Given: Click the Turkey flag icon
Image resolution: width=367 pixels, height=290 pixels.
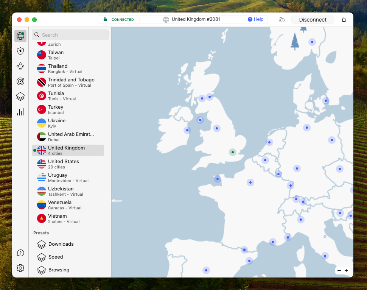Looking at the screenshot, I should [x=41, y=109].
